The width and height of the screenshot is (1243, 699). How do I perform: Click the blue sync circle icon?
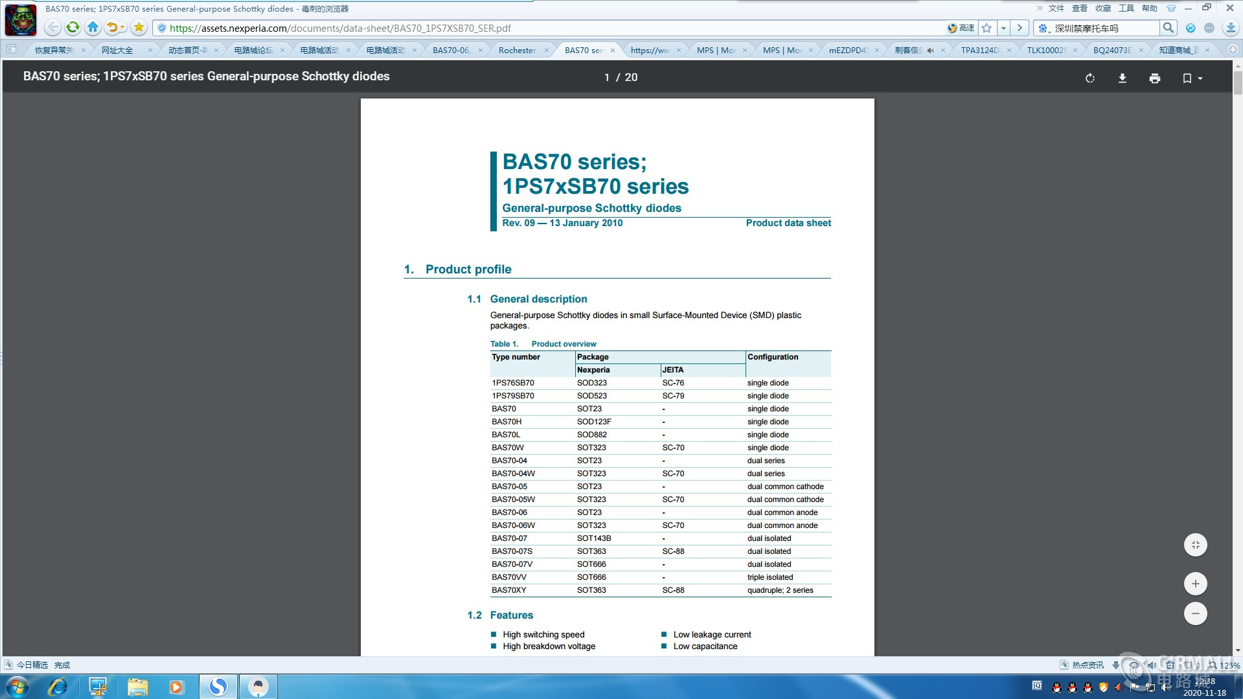point(1191,28)
